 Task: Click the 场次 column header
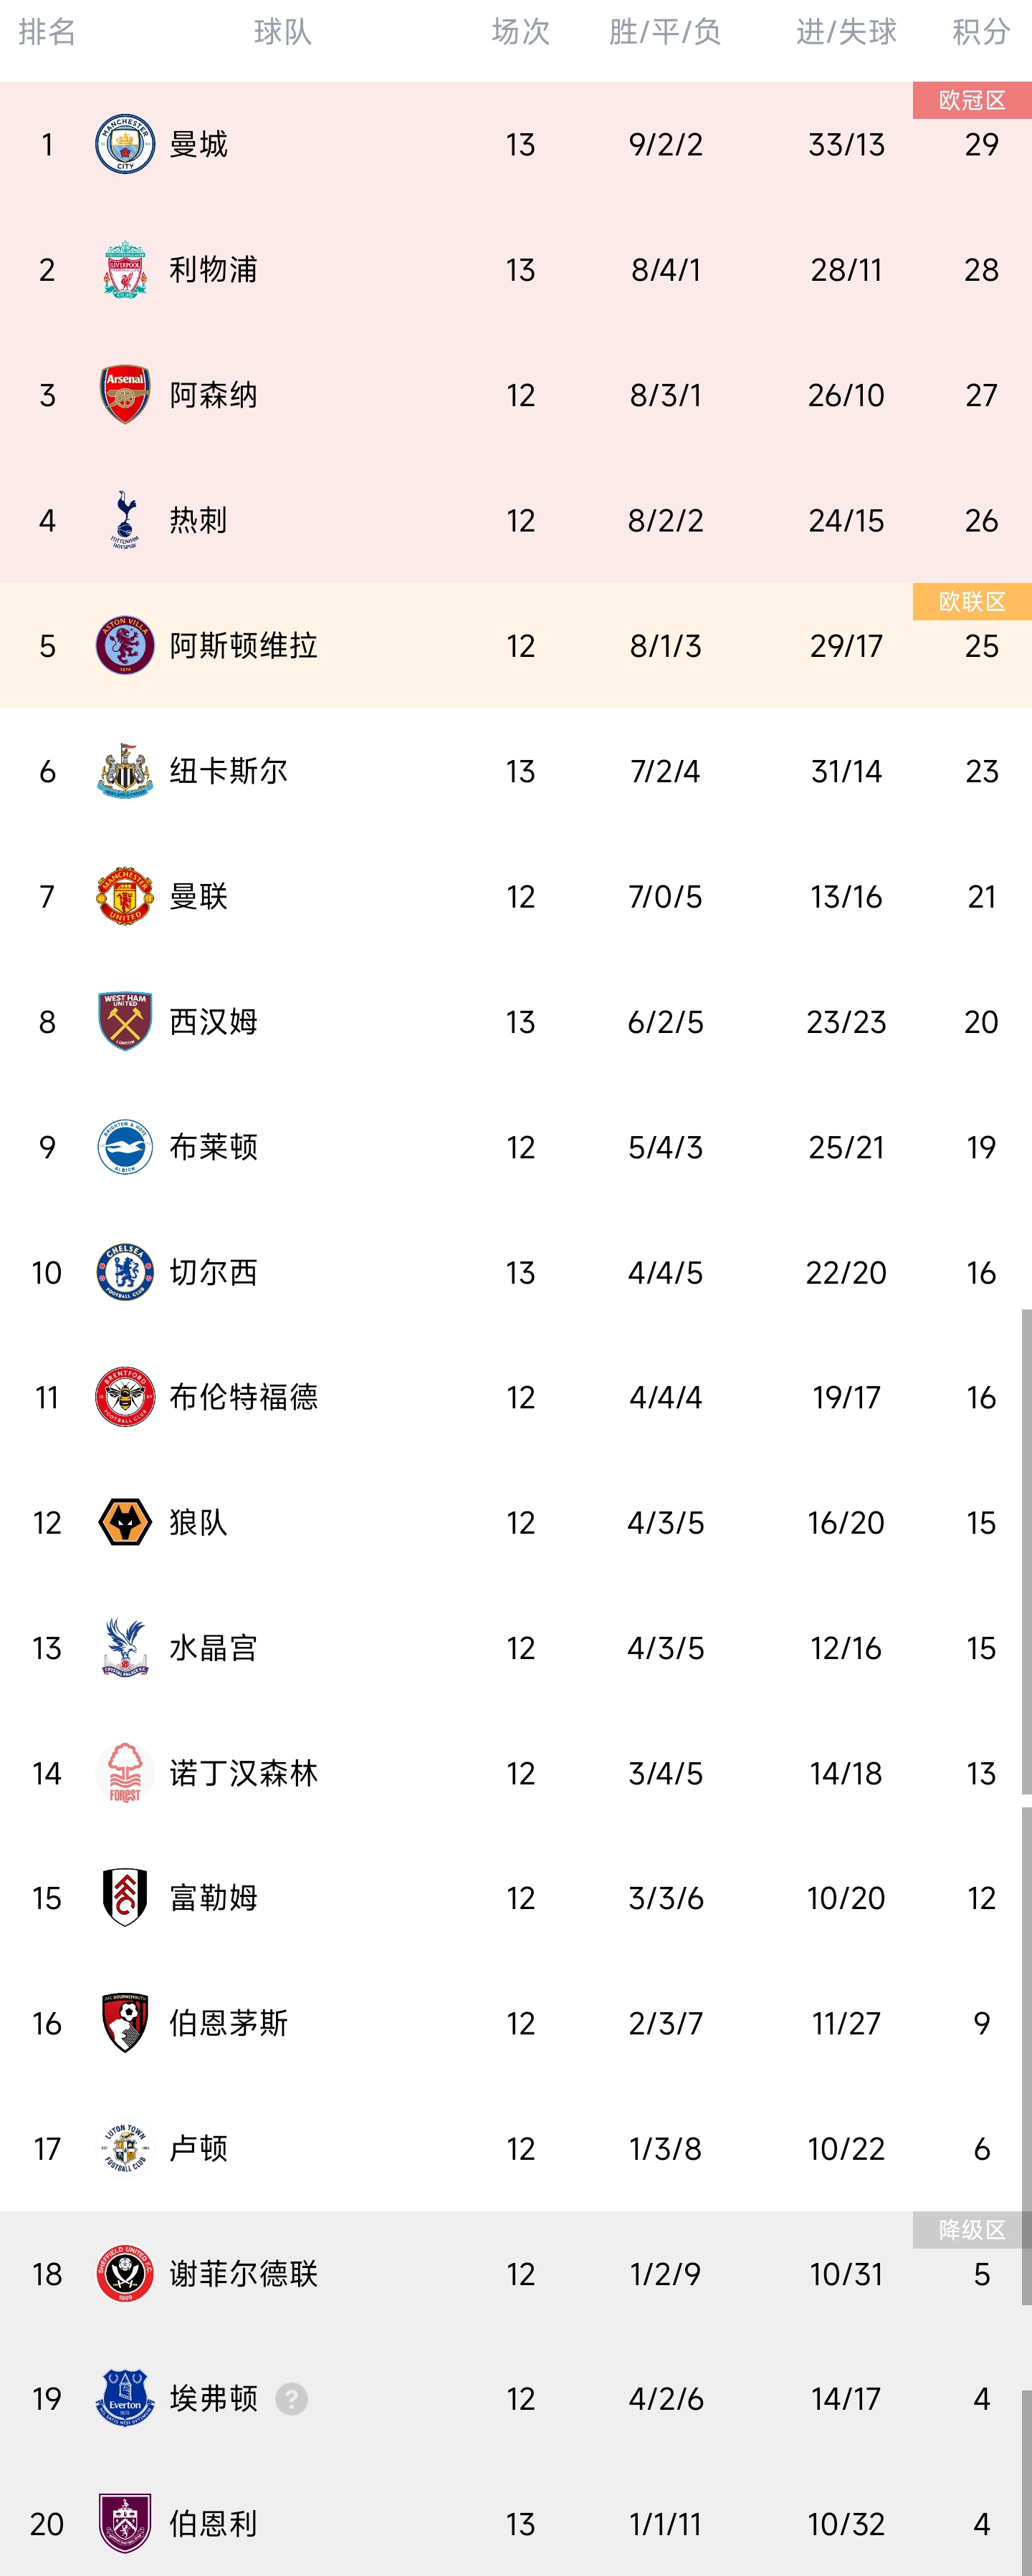point(520,32)
